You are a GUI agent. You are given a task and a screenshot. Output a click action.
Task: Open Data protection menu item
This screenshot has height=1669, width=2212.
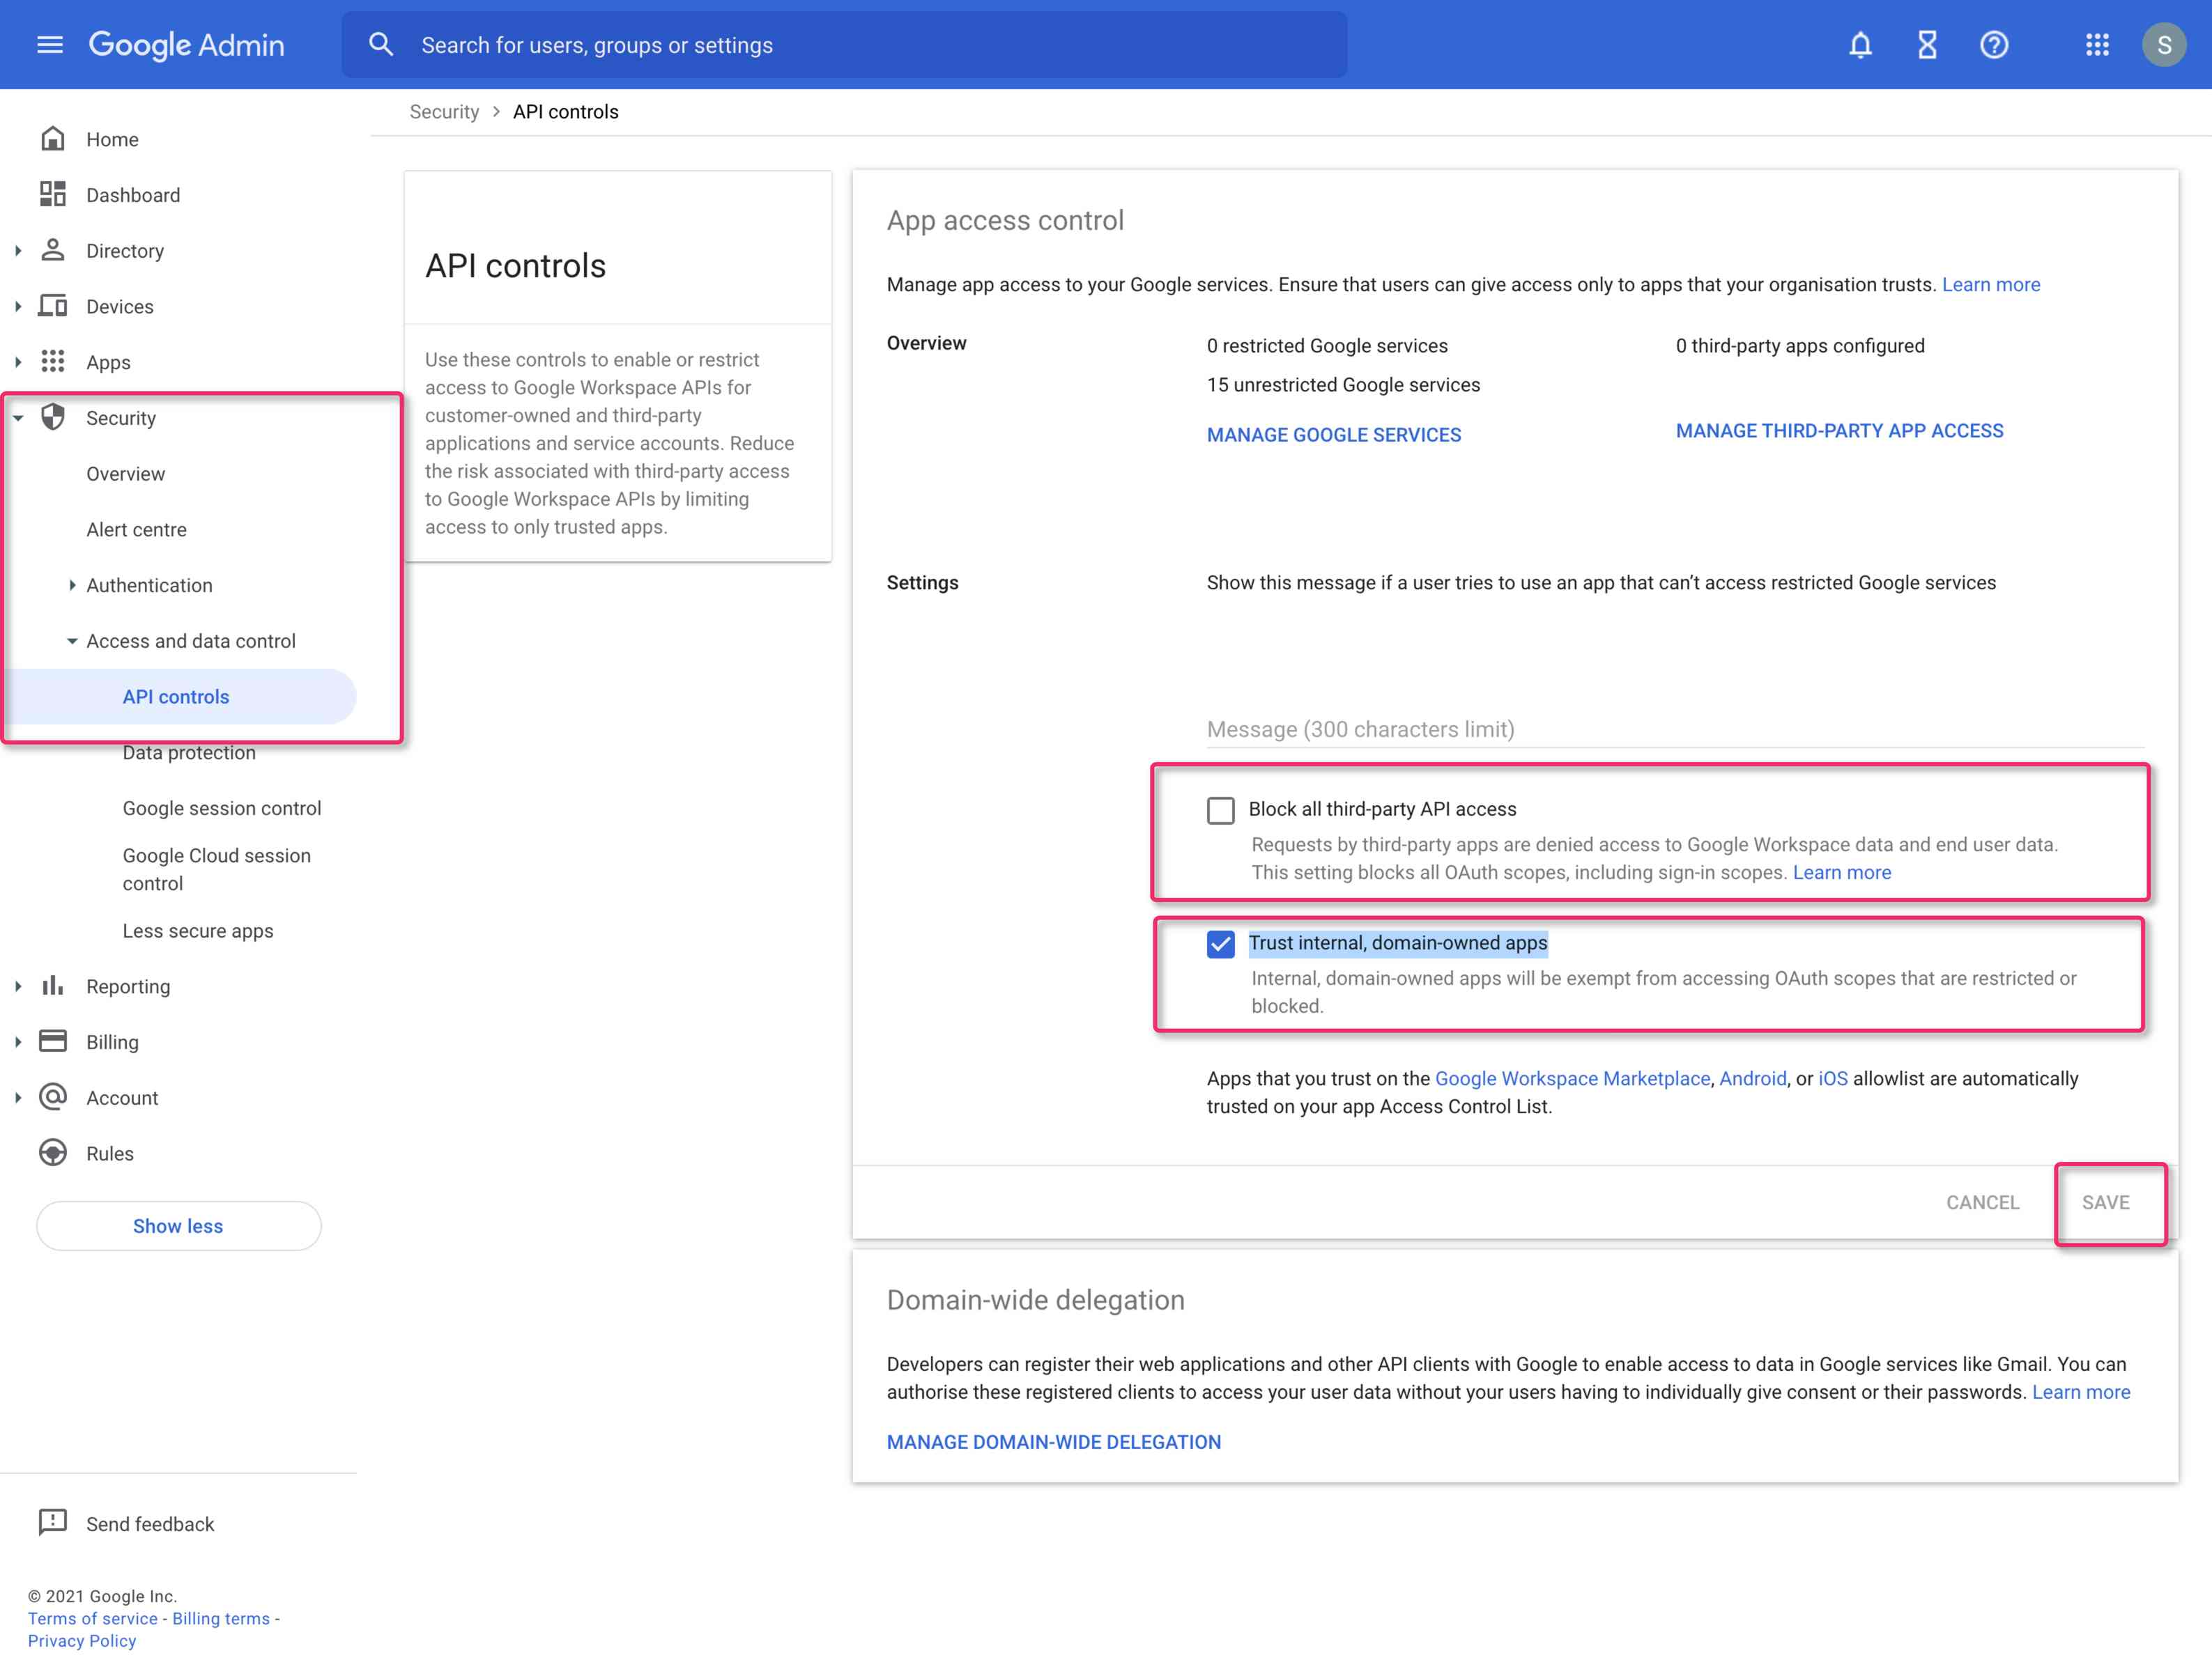(x=189, y=752)
